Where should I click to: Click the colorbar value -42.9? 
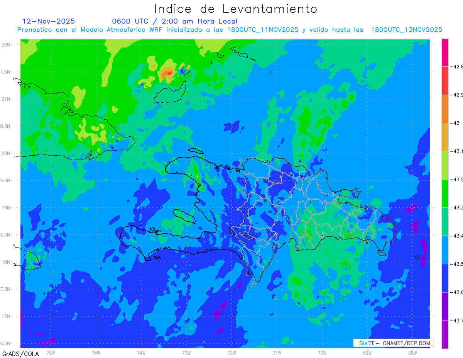coord(457,95)
